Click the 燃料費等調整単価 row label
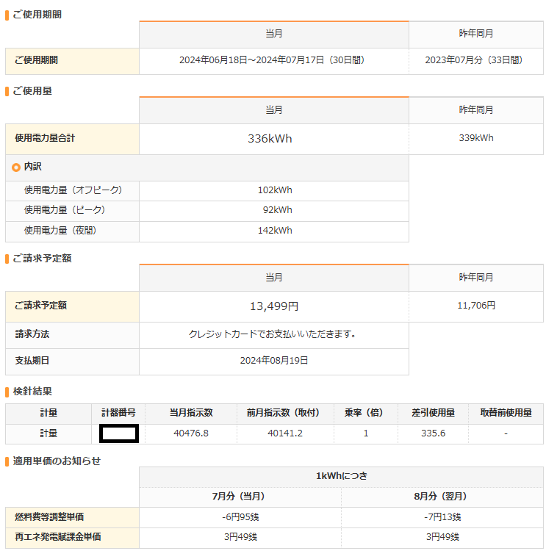 49,517
